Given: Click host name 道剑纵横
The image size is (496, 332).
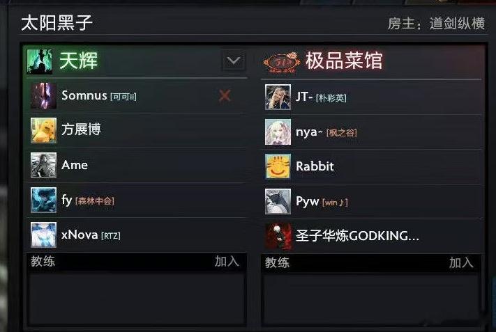Looking at the screenshot, I should [x=457, y=24].
